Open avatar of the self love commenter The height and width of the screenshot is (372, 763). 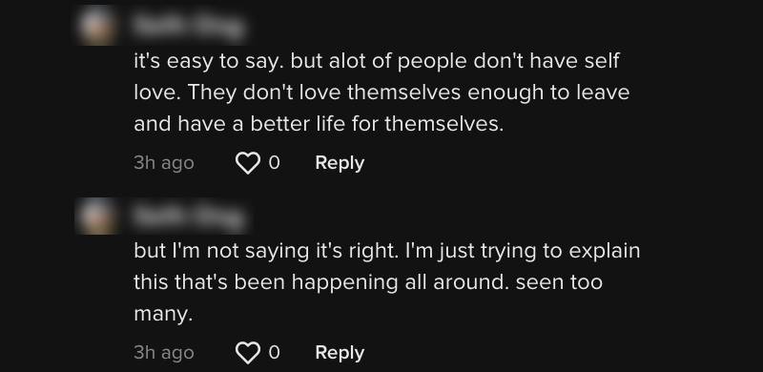[98, 26]
